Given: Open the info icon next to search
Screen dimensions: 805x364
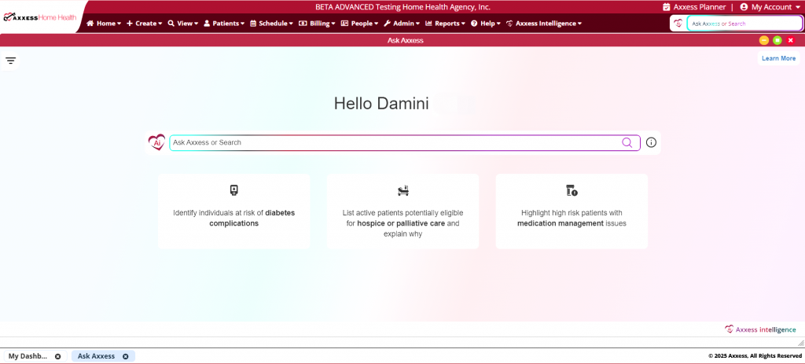Looking at the screenshot, I should coord(651,143).
